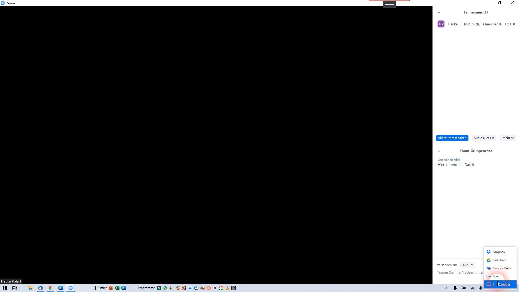Collapse the Zoom-Gruppenchat panel with its chevron
Screen dimensions: 519x292
[x=439, y=151]
